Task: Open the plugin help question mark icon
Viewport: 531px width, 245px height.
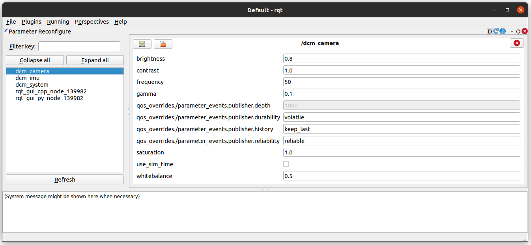Action: [503, 31]
